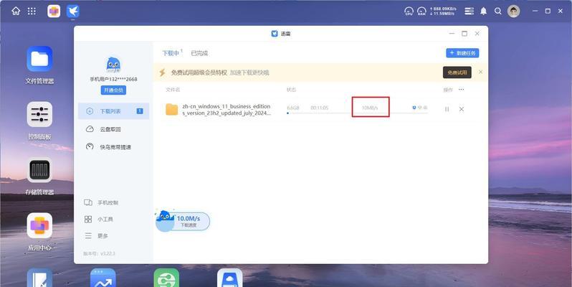572x287 pixels.
Task: Click the version number text in sidebar
Action: 99,253
